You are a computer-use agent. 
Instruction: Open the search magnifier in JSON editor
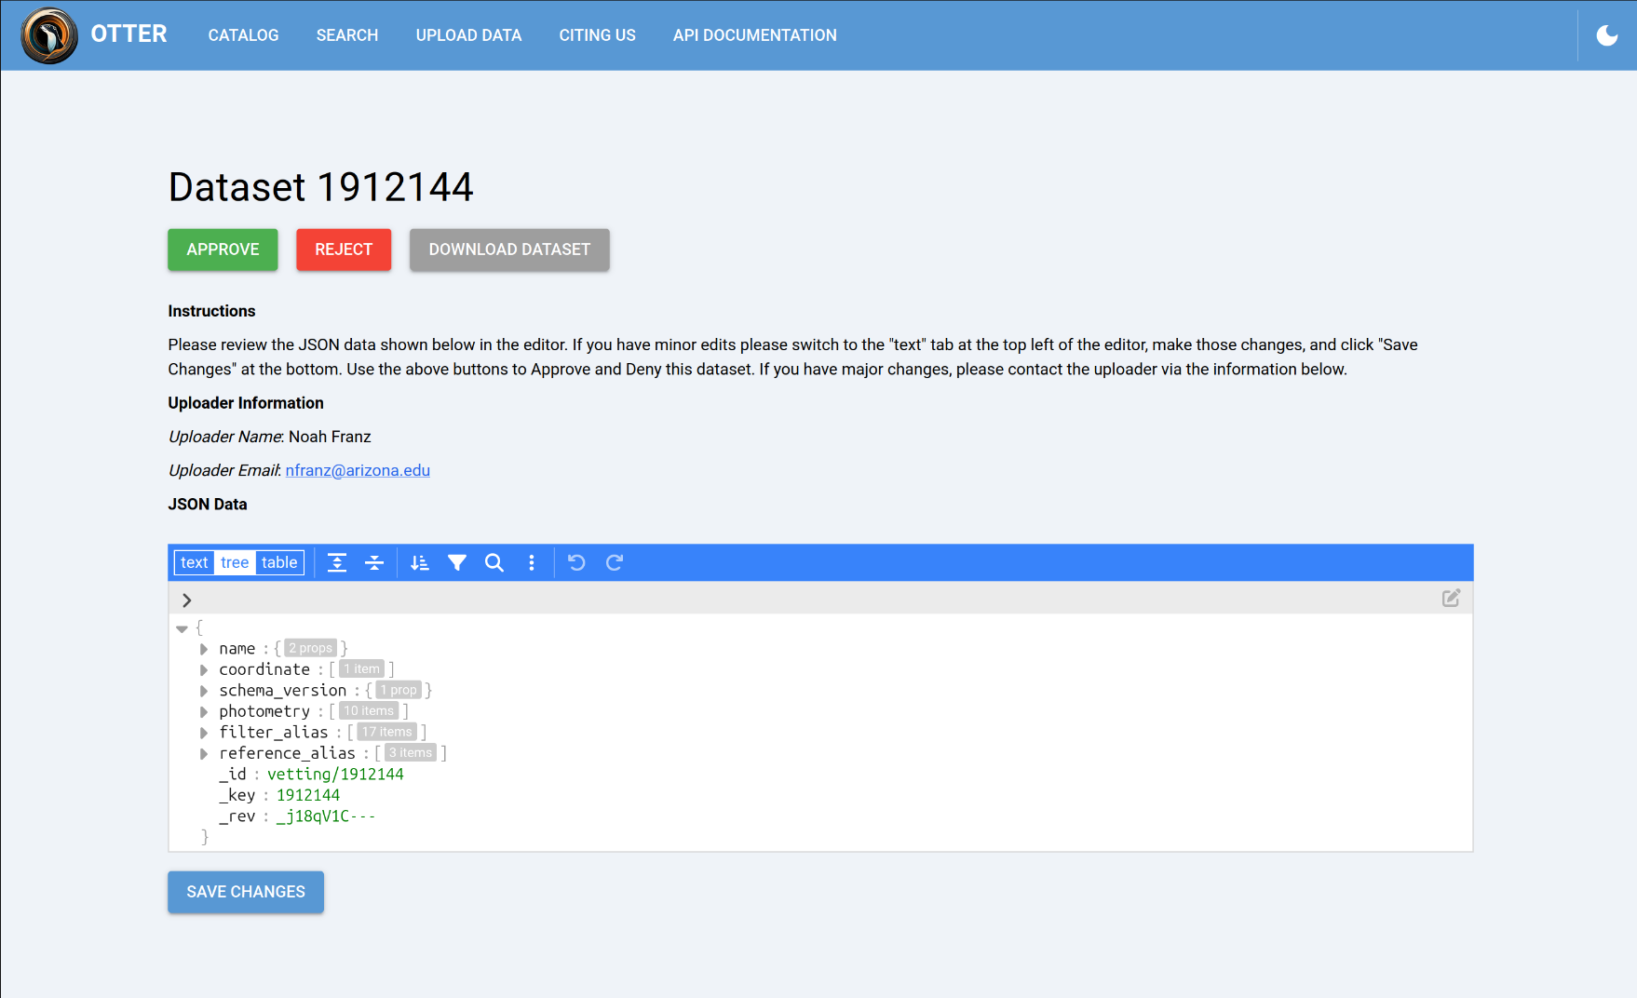click(494, 562)
